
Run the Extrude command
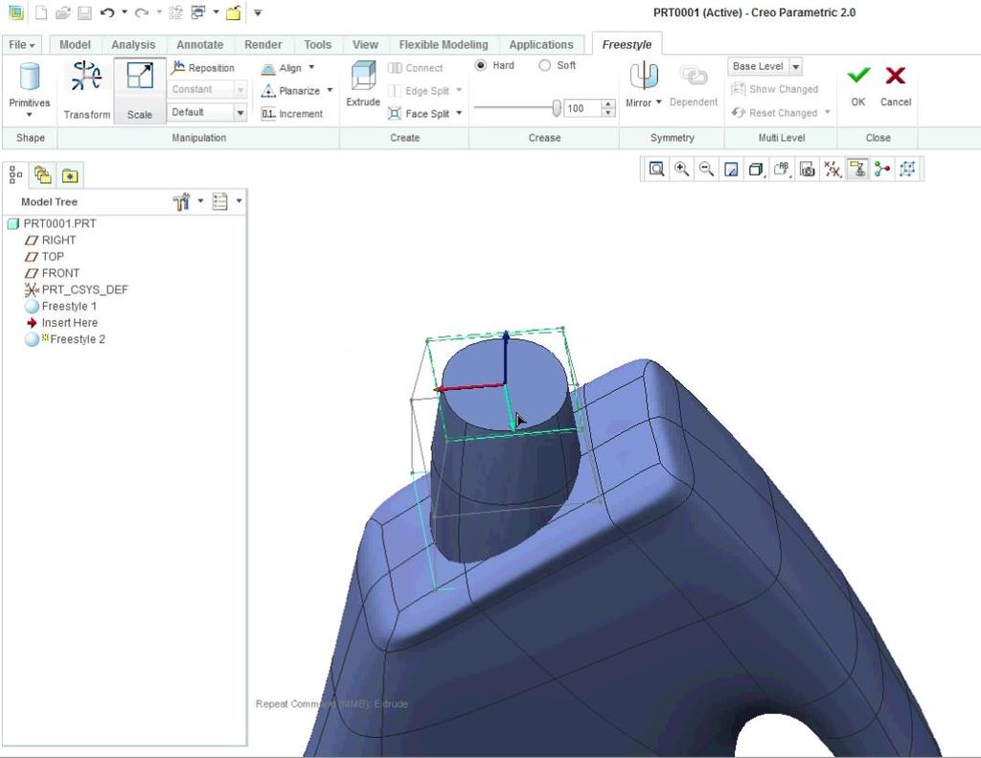point(363,84)
